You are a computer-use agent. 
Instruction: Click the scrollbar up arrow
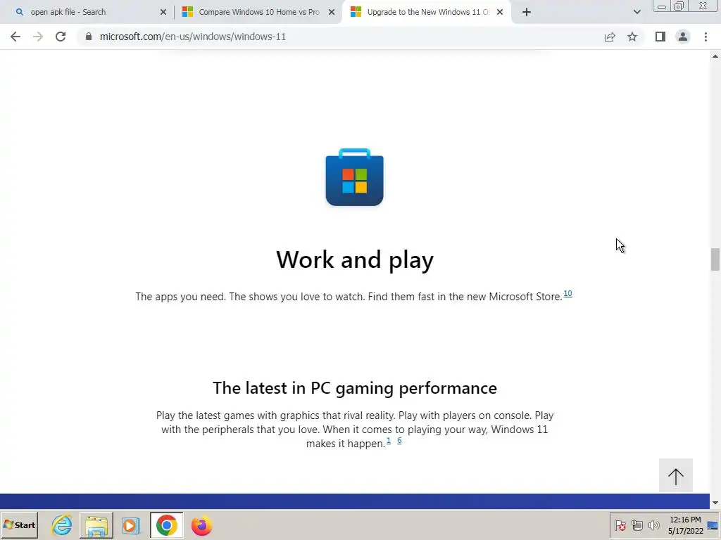click(x=715, y=56)
